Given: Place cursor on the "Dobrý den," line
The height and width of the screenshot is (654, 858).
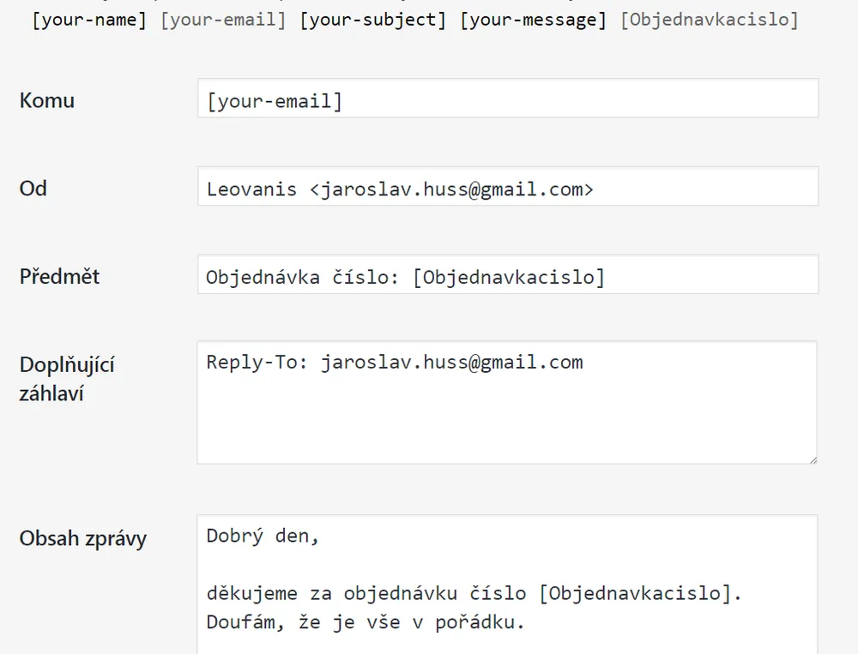Looking at the screenshot, I should point(263,537).
